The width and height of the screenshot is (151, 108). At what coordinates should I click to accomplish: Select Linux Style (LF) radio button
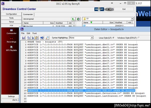(x=114, y=38)
